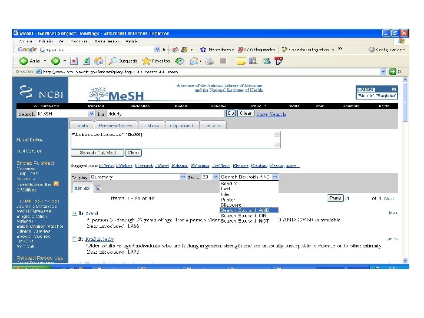
Task: Select the All: 42 results tab
Action: click(x=82, y=188)
